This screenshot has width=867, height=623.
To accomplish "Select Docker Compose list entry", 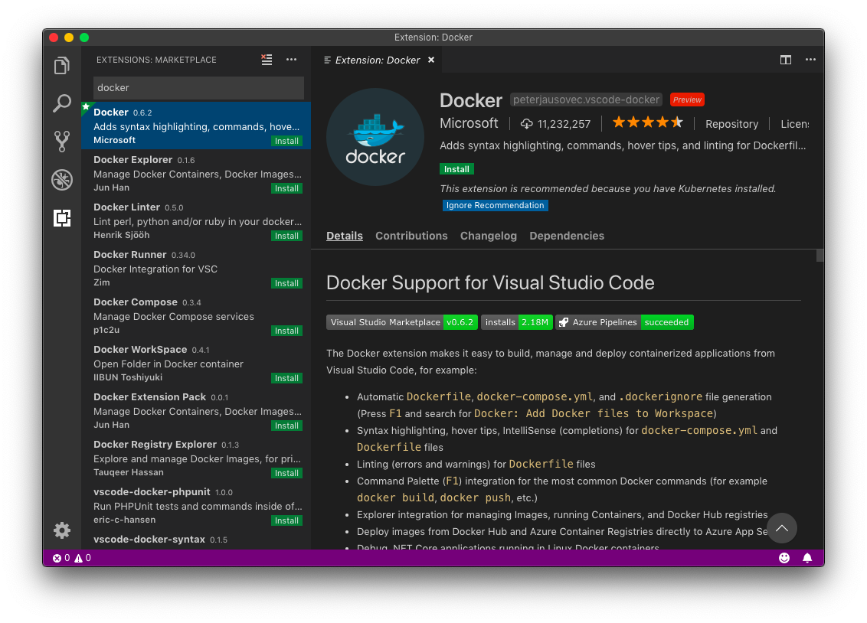I will 196,316.
